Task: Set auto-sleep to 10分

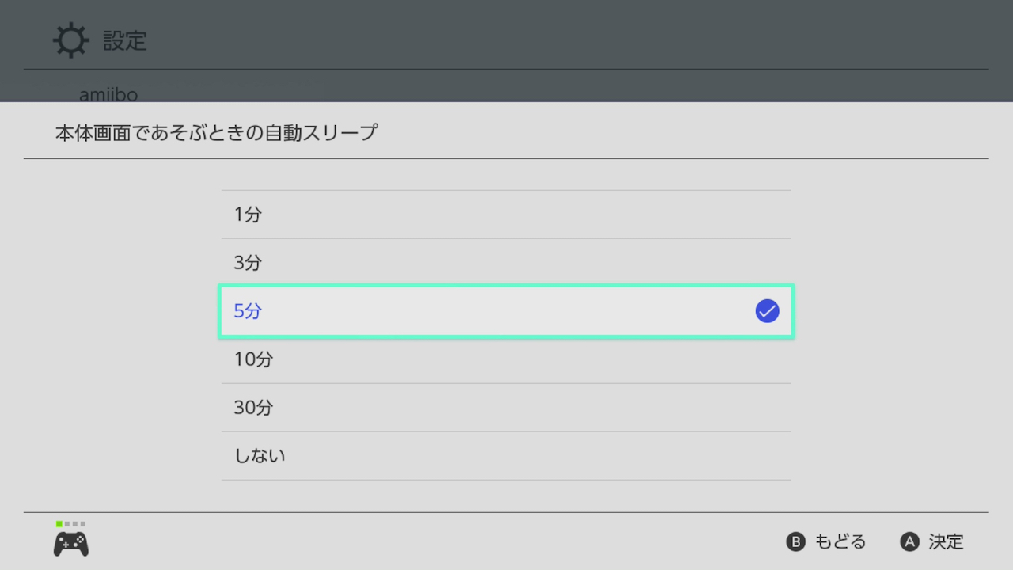Action: click(x=506, y=359)
